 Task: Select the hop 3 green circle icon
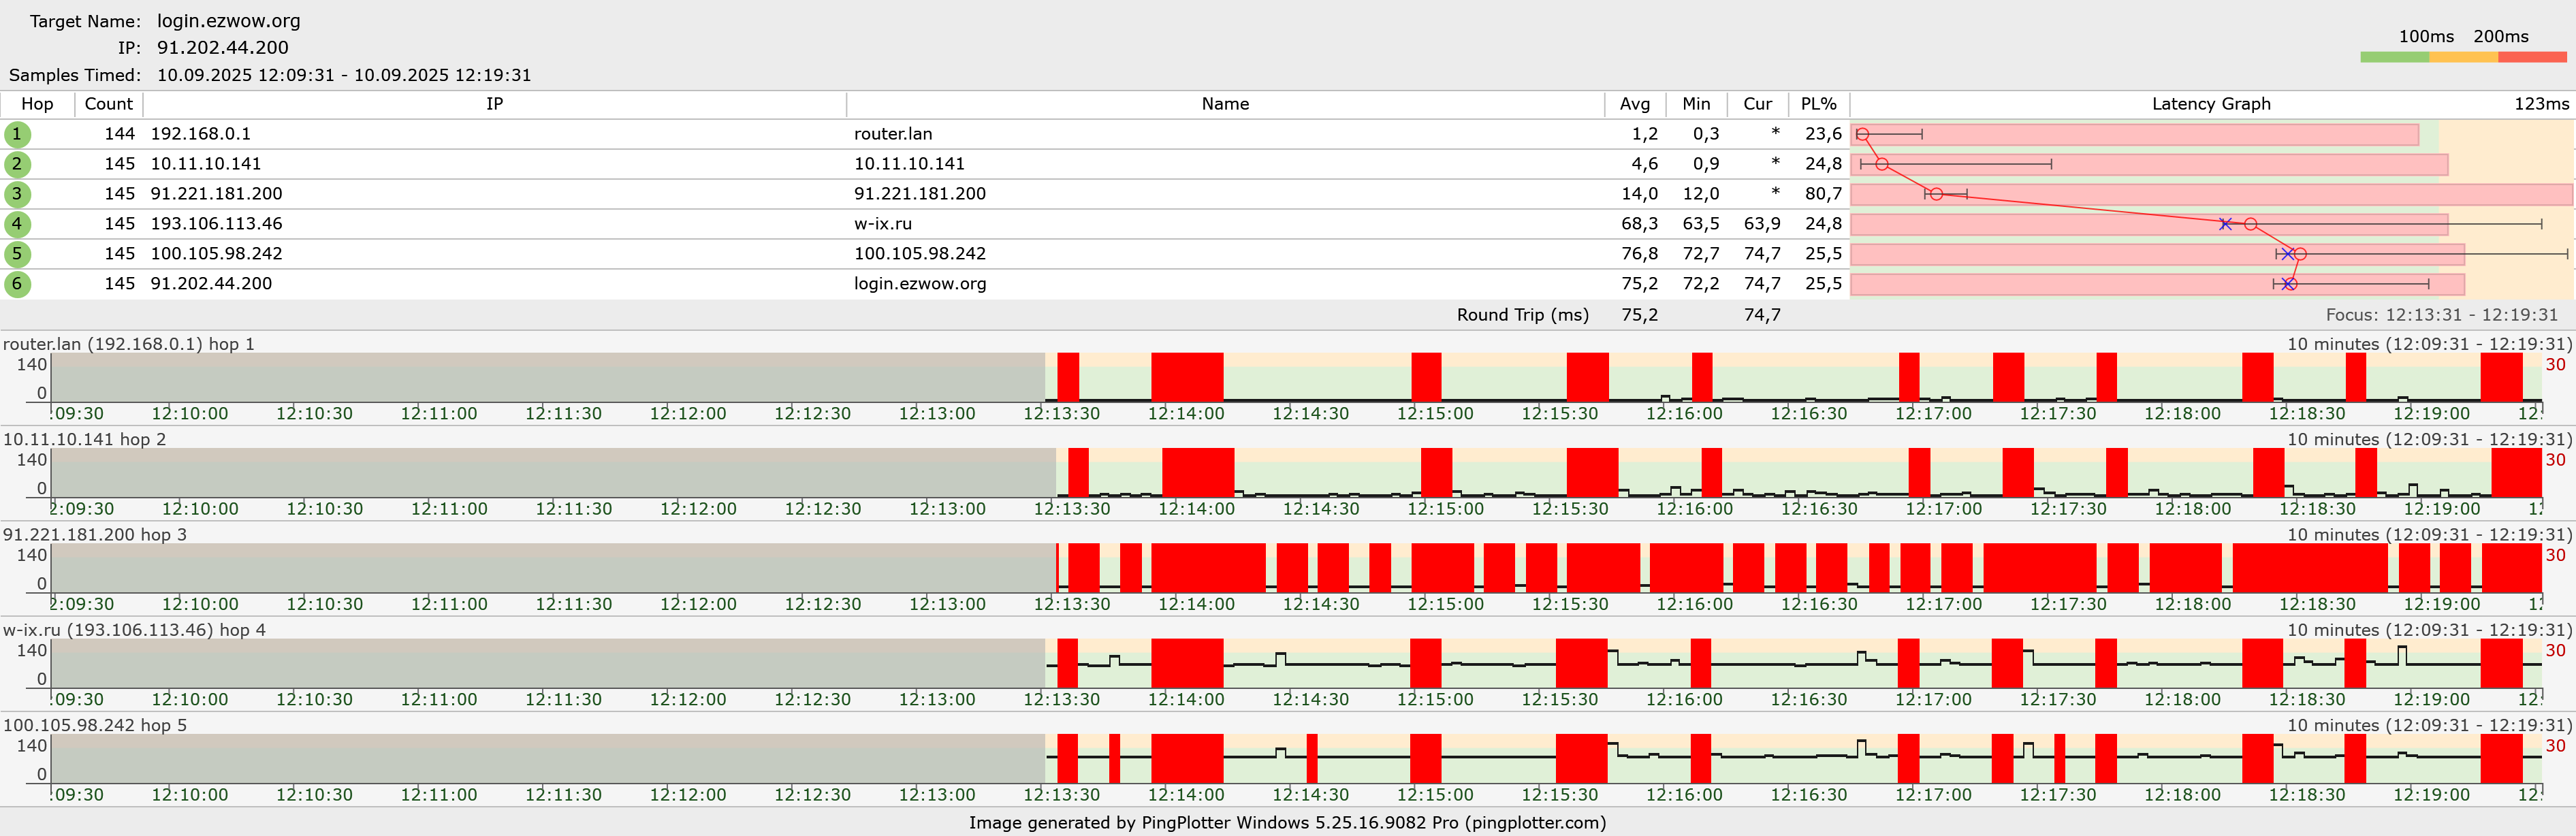tap(17, 194)
